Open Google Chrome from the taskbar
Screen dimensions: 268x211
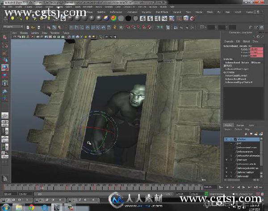click(32, 207)
